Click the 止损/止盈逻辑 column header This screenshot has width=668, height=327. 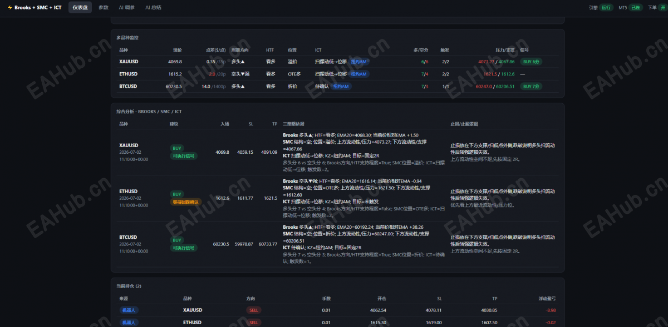(x=464, y=124)
